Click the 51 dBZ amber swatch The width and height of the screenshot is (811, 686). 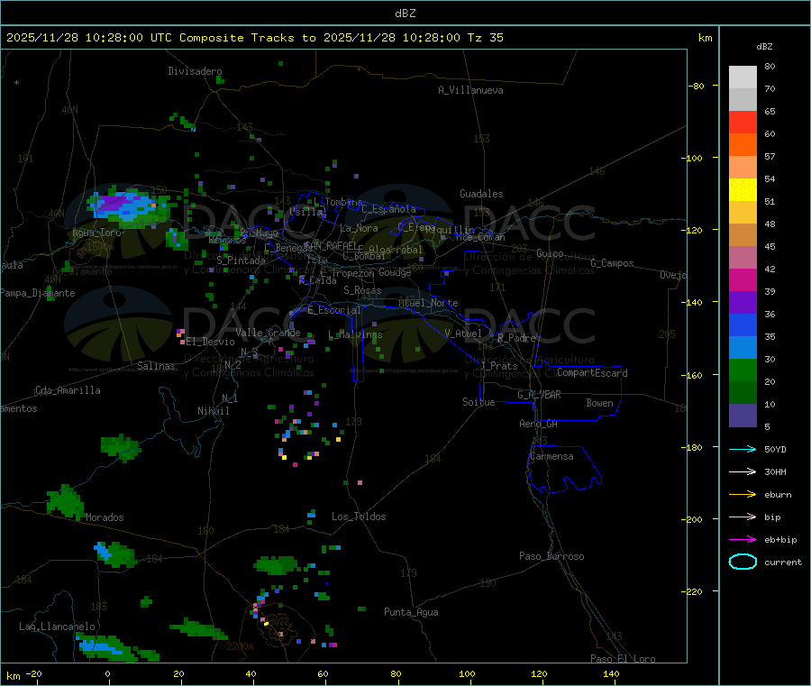click(x=743, y=212)
